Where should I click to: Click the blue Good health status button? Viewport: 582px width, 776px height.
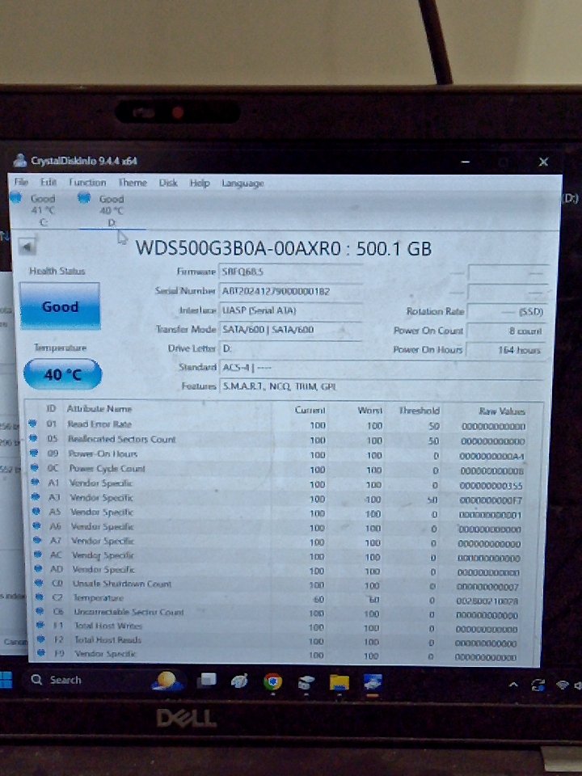[60, 307]
